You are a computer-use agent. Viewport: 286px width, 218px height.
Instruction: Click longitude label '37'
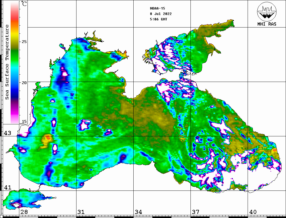[196, 212]
